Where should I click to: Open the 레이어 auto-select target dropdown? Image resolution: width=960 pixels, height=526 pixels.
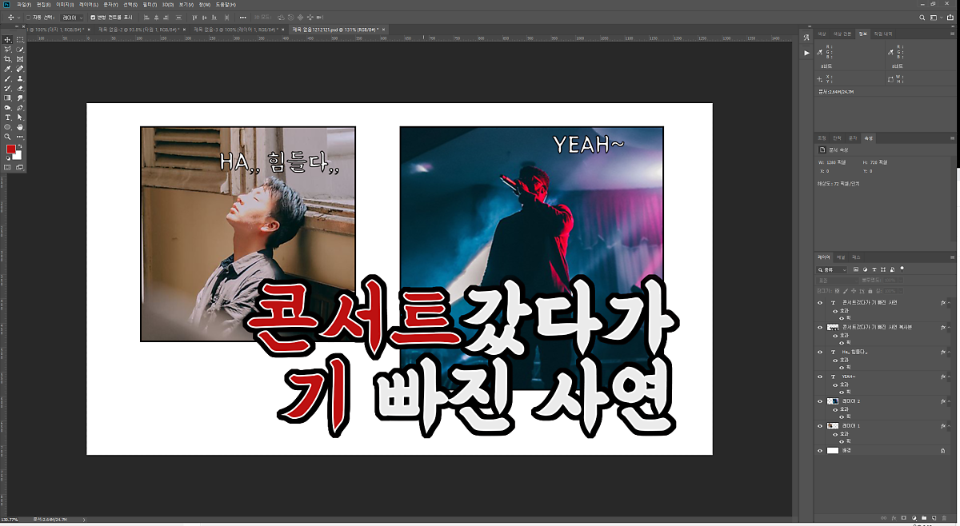click(x=72, y=17)
